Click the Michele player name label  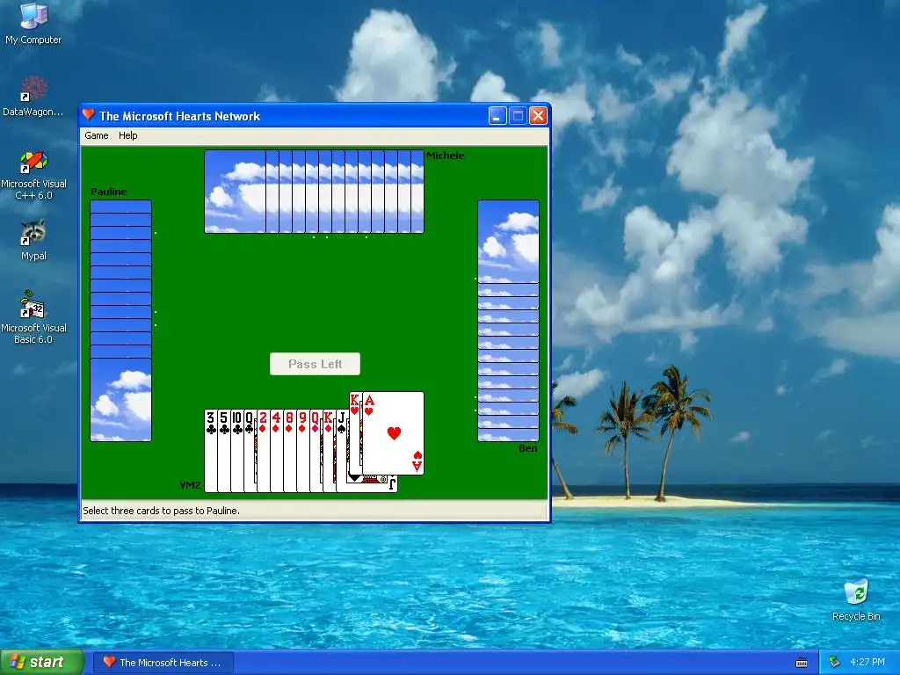tap(445, 156)
